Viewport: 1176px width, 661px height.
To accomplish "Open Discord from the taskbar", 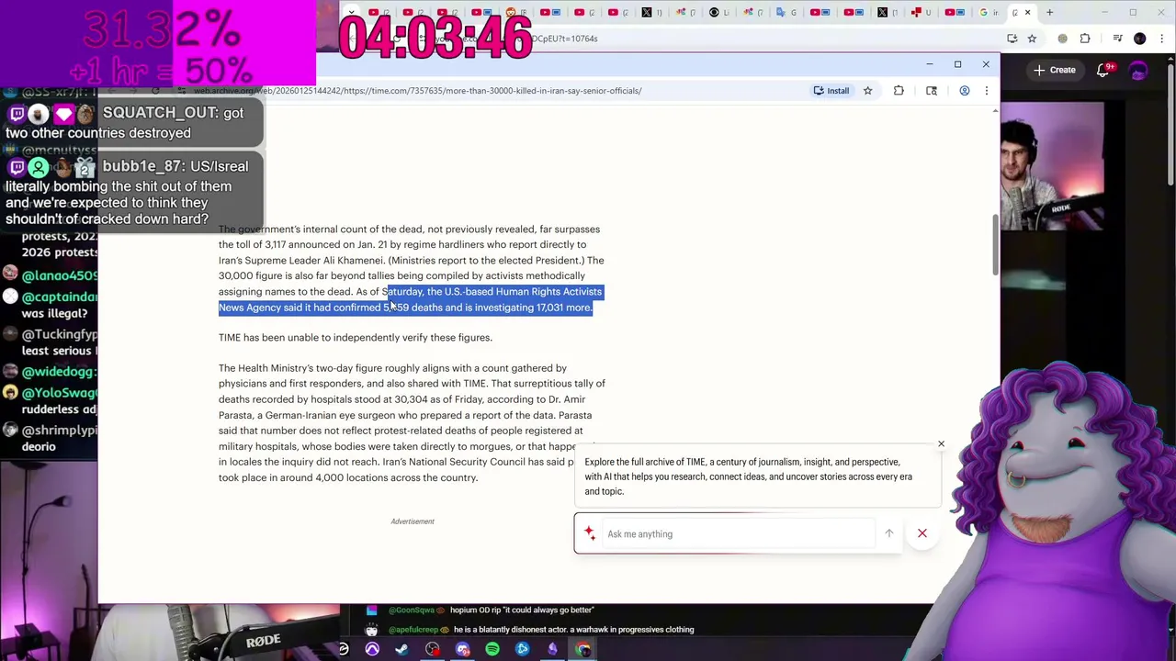I will [462, 650].
